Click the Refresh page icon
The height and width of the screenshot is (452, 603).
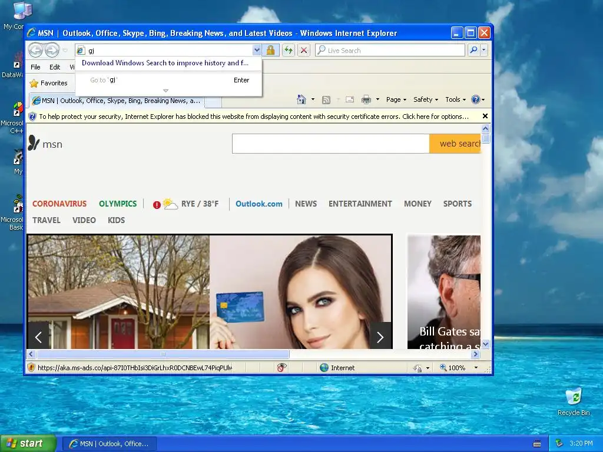289,51
